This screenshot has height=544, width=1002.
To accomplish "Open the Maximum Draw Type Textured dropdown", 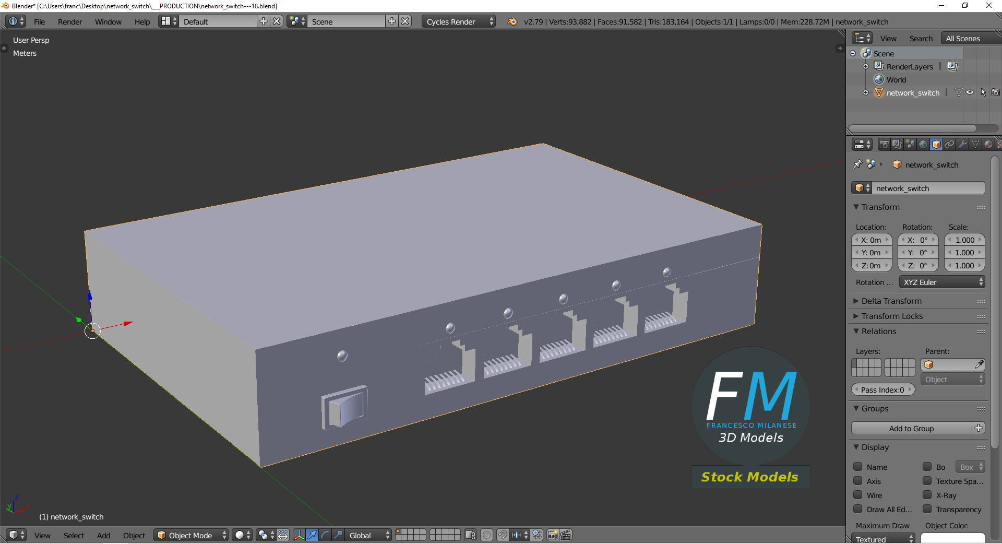I will pyautogui.click(x=883, y=539).
